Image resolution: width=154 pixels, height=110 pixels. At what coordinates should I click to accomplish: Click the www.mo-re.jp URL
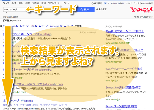tap(113, 99)
